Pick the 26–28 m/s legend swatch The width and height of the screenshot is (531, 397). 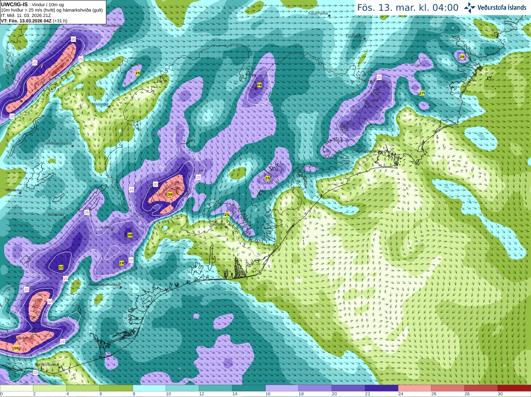pos(448,388)
